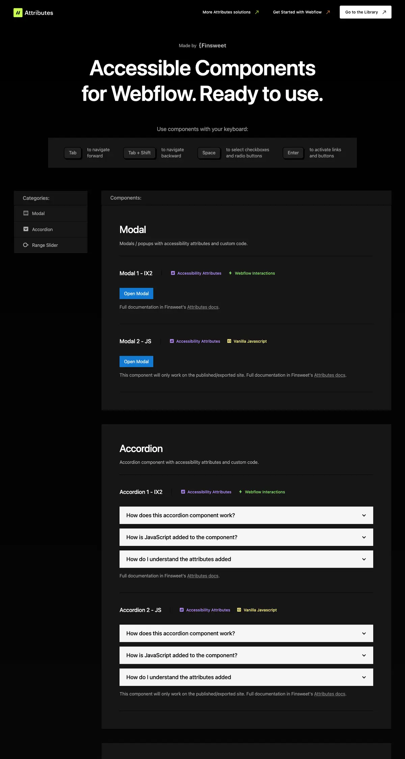Open Attributes docs link under Modal 2
This screenshot has height=759, width=405.
(330, 375)
